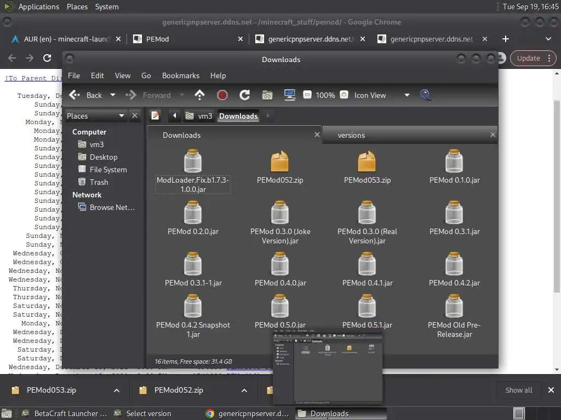The height and width of the screenshot is (420, 561).
Task: Select the PEMod 0.4.1.jar icon
Action: click(367, 264)
